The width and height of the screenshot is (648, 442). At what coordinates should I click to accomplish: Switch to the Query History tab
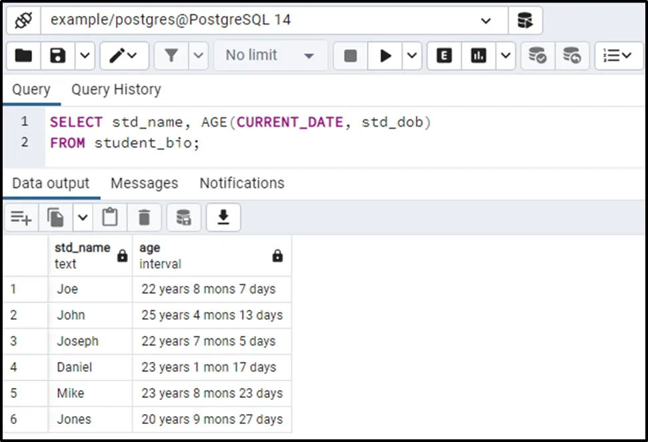point(116,89)
